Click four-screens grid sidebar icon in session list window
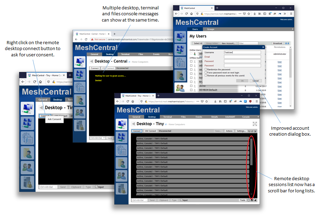The image size is (320, 216). tap(122, 137)
